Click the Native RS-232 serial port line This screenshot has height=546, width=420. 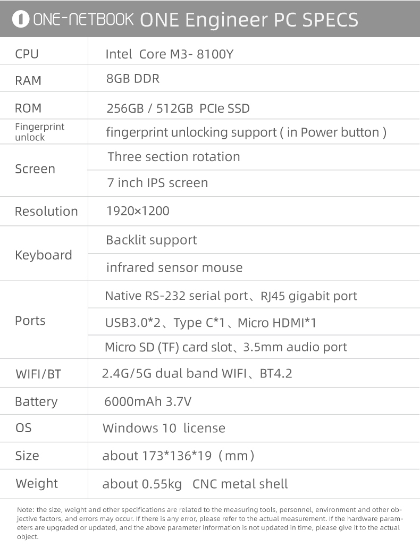[231, 296]
